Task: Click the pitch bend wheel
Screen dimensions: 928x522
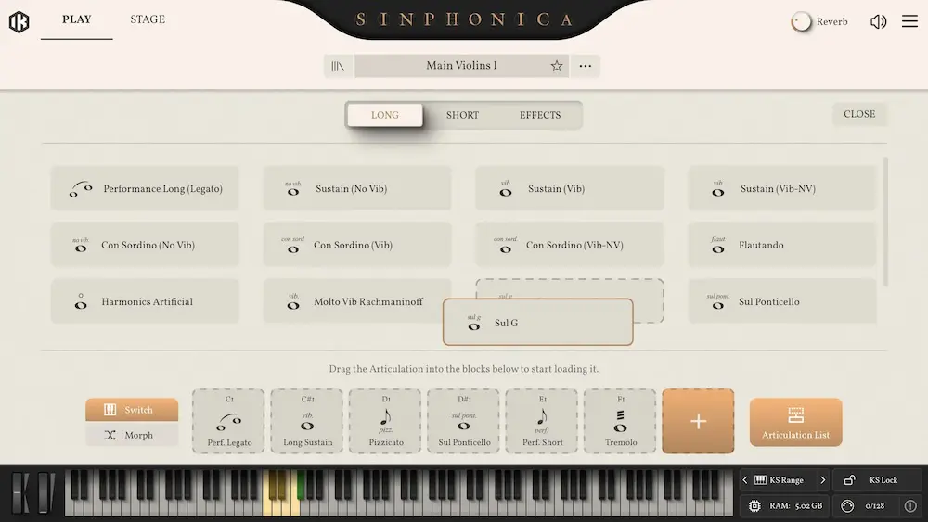Action: coord(20,491)
